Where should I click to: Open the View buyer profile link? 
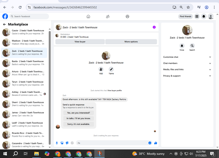click(x=114, y=91)
